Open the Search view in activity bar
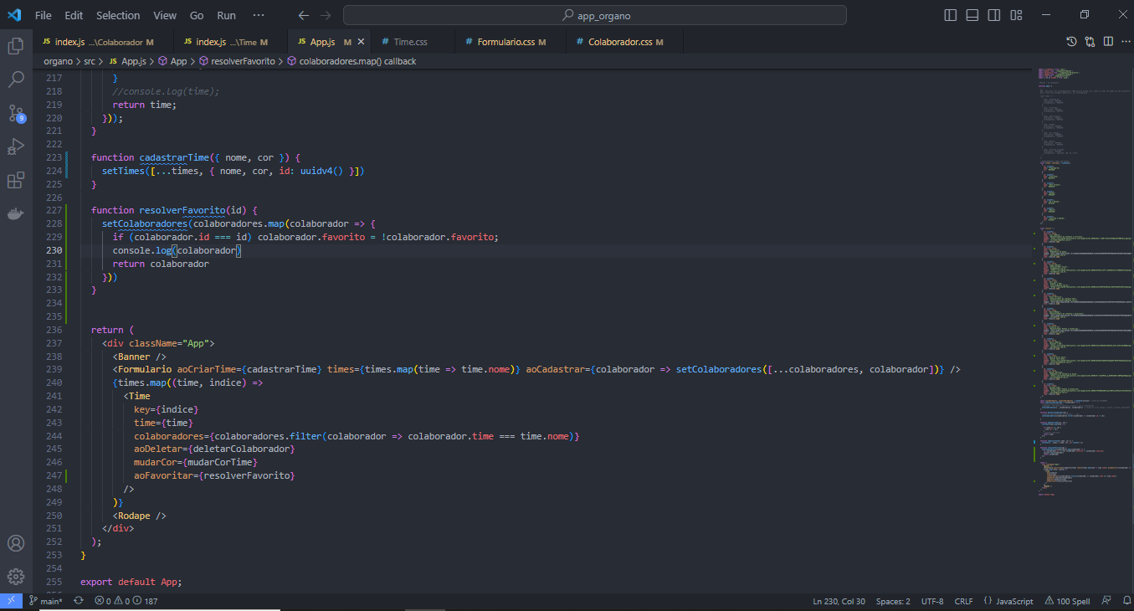The image size is (1134, 611). pos(16,80)
